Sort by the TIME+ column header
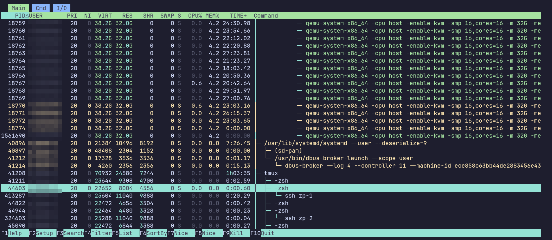 238,16
